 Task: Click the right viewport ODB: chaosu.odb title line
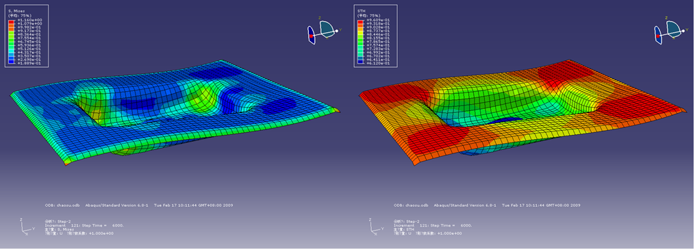click(486, 205)
